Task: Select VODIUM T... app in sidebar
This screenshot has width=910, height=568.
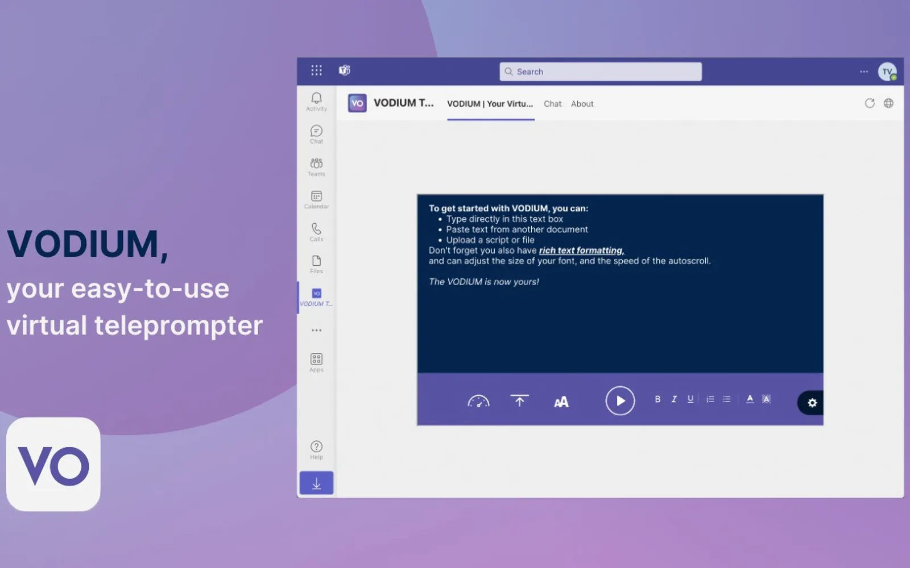Action: click(x=316, y=298)
